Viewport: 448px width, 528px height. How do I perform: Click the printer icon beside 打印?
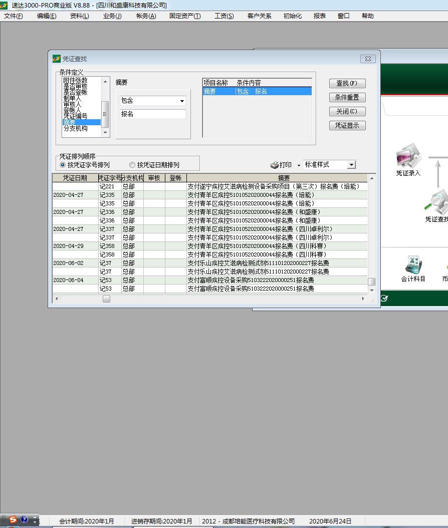click(x=274, y=165)
